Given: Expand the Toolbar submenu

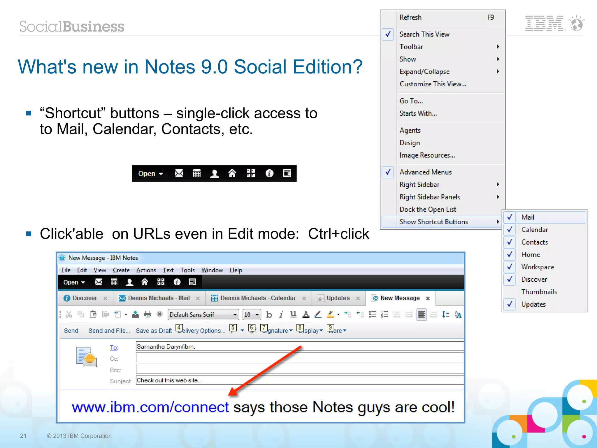Looking at the screenshot, I should tap(443, 47).
